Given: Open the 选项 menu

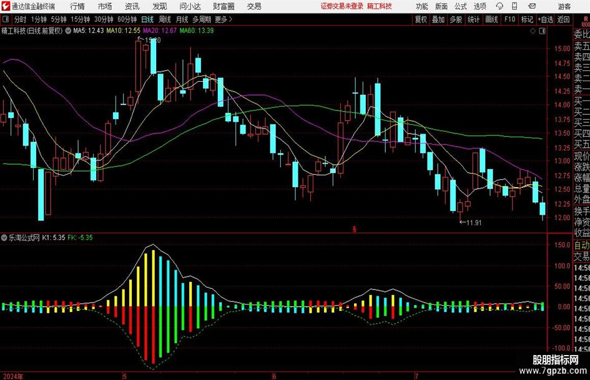Looking at the screenshot, I should [x=479, y=6].
